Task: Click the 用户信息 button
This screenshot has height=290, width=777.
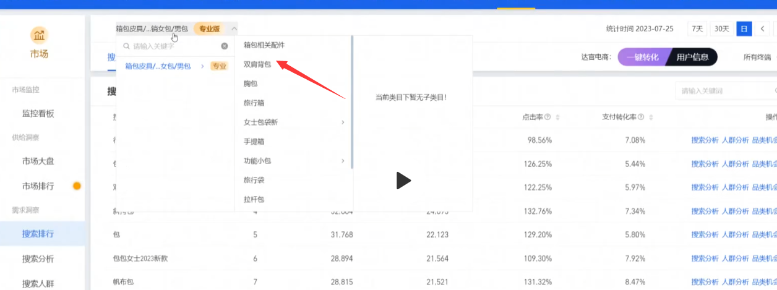Action: click(692, 58)
